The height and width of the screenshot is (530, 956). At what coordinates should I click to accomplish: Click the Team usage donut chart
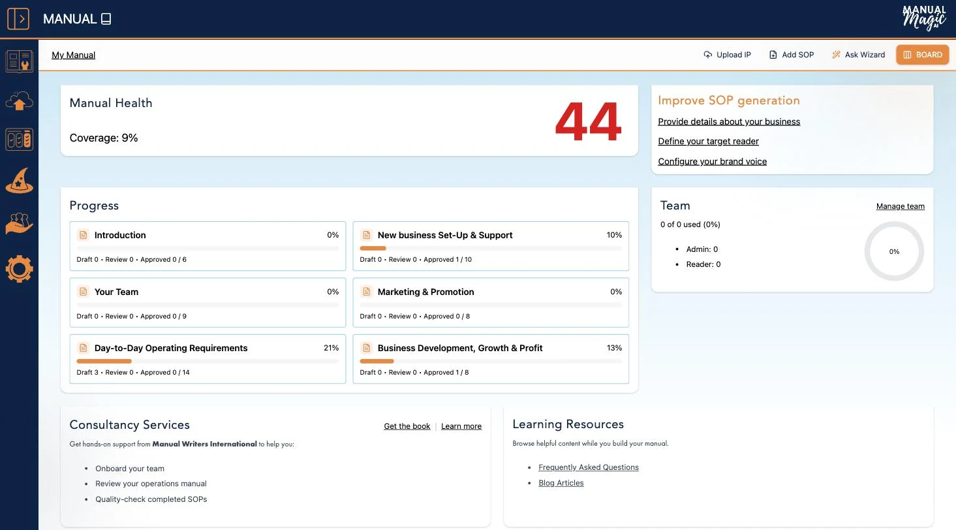click(x=894, y=251)
